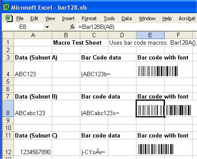Select cell containing ABCabc123

pos(33,109)
